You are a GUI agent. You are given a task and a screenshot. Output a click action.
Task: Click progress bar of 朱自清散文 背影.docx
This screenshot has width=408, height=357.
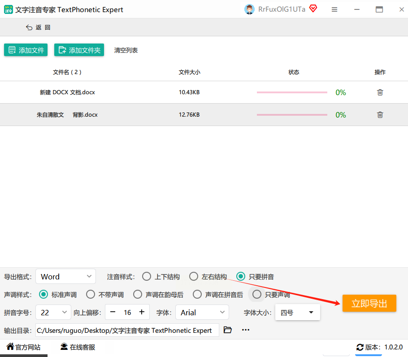(292, 115)
